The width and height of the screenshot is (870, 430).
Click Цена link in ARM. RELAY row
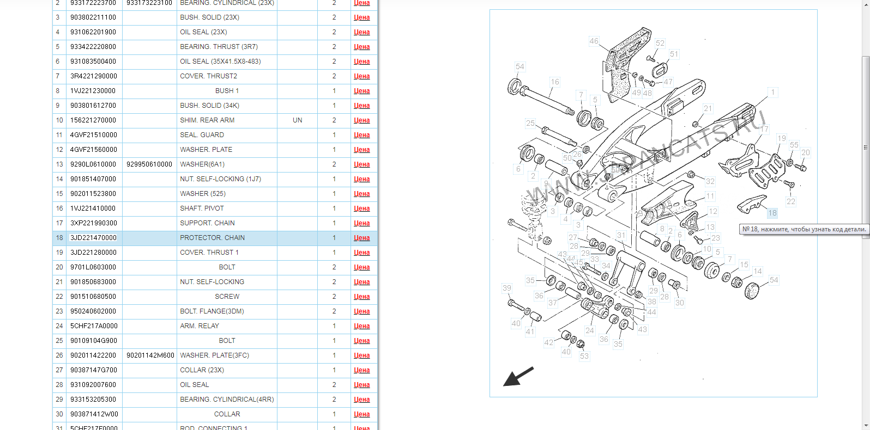point(361,326)
